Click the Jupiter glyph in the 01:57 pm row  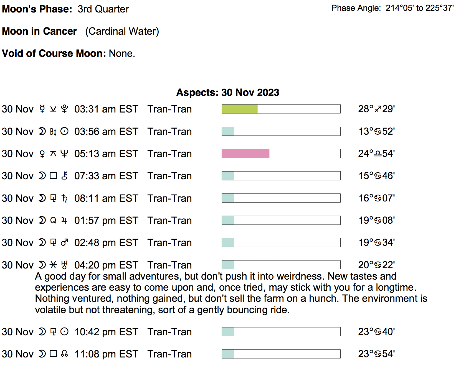coord(64,220)
